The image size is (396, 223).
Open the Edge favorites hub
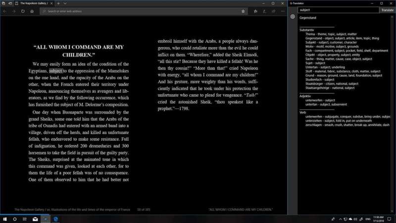tap(255, 11)
